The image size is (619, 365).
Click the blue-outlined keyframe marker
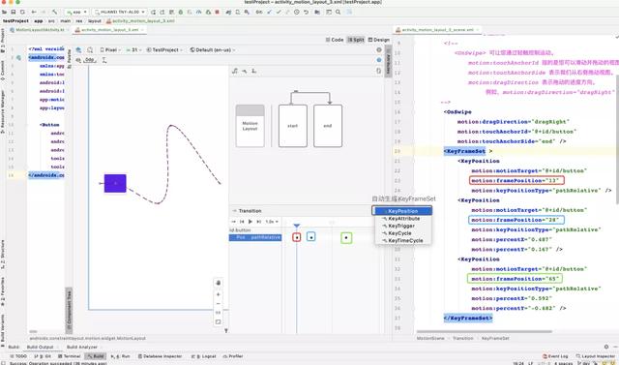click(x=311, y=237)
